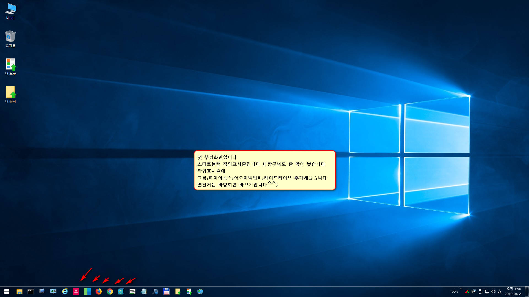Open the clock showing 오전 1:56

click(x=514, y=291)
